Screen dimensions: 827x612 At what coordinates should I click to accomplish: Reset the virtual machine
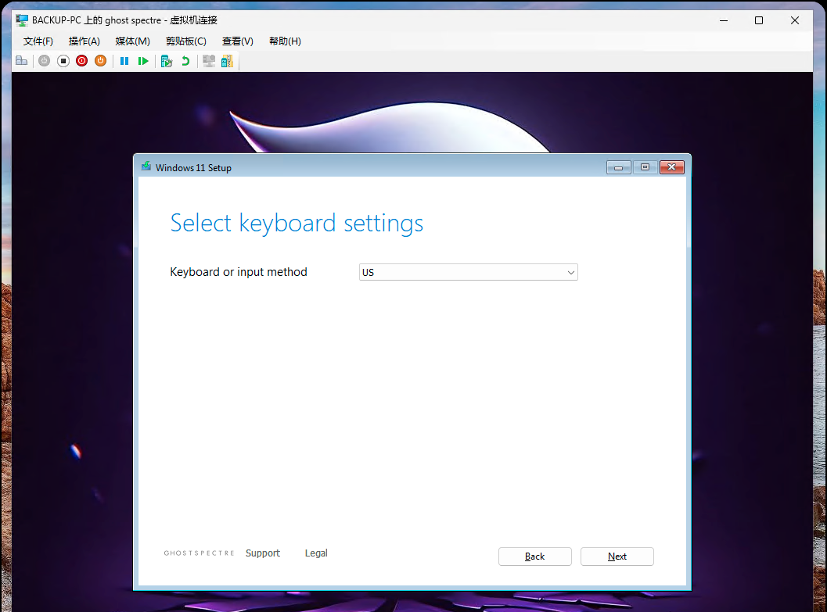pyautogui.click(x=143, y=60)
